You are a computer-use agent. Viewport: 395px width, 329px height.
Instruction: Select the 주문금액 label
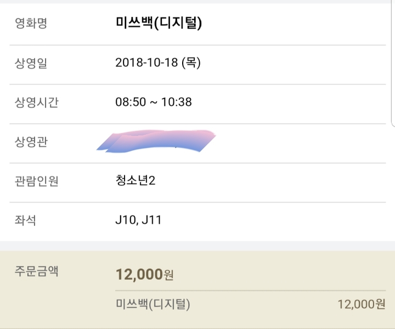(x=37, y=271)
